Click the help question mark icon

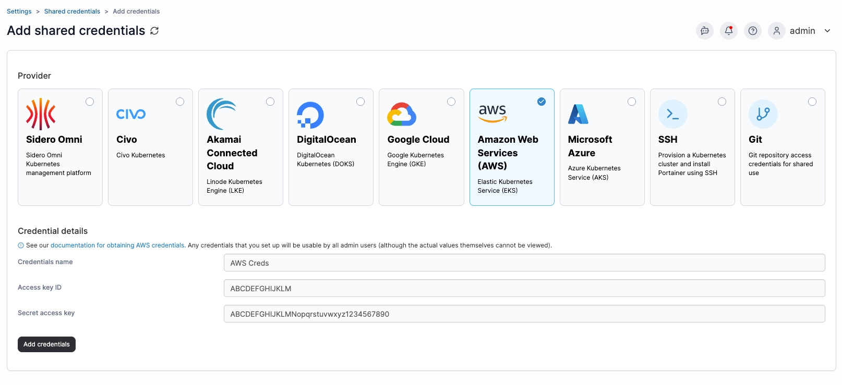(x=753, y=31)
